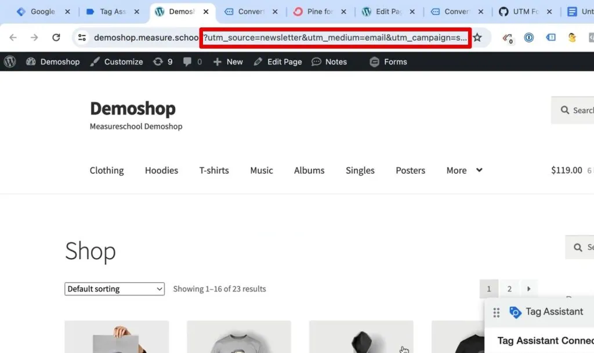This screenshot has height=353, width=594.
Task: Open site information via the tune icon
Action: click(81, 37)
